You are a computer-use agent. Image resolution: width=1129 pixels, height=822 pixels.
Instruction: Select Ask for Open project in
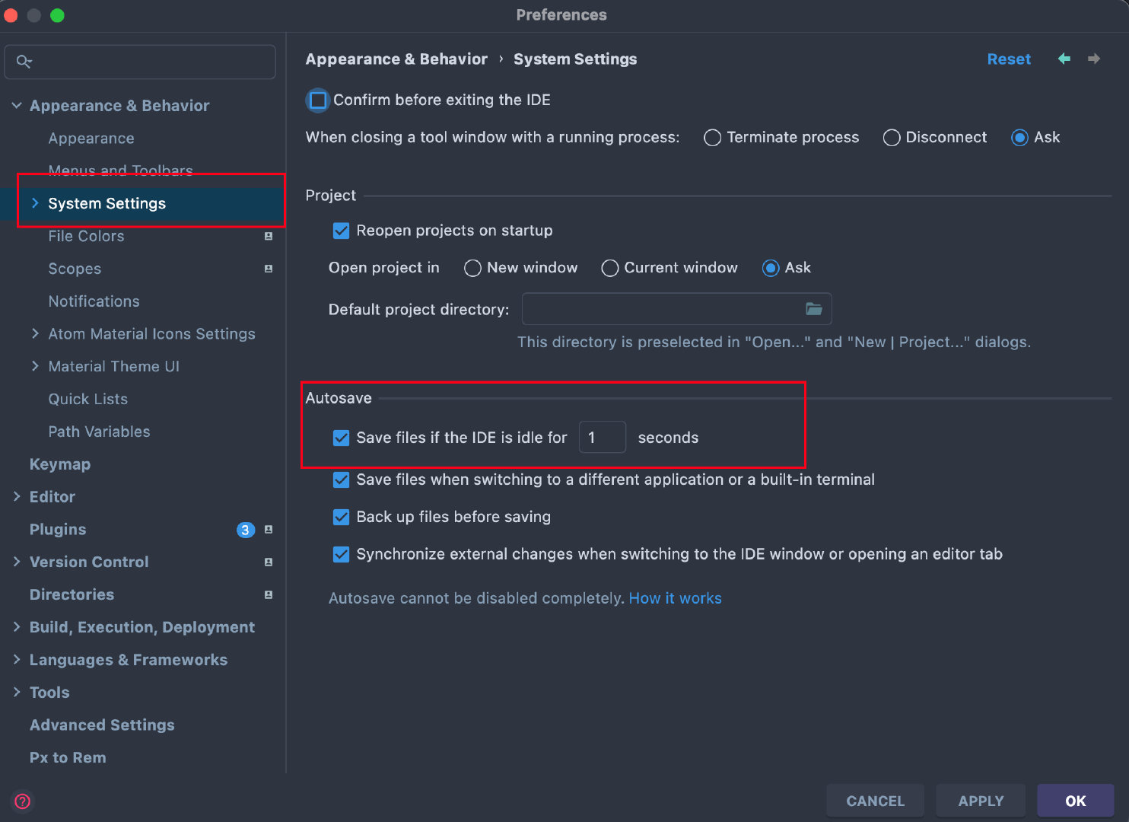pos(771,268)
